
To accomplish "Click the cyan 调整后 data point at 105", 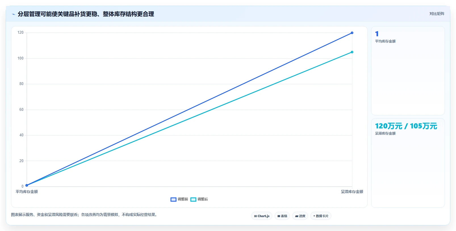I will tap(352, 52).
